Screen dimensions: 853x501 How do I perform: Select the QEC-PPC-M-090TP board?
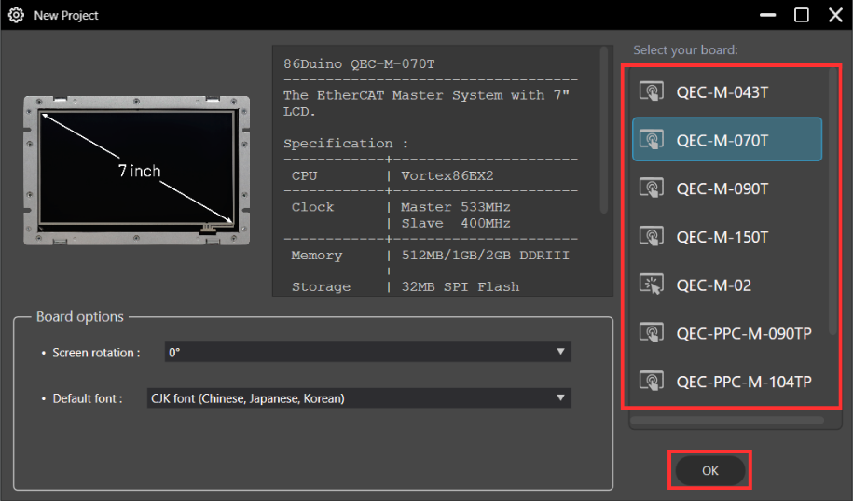[727, 333]
